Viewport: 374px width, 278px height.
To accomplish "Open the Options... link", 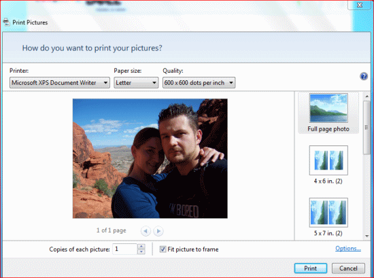I will tap(348, 249).
